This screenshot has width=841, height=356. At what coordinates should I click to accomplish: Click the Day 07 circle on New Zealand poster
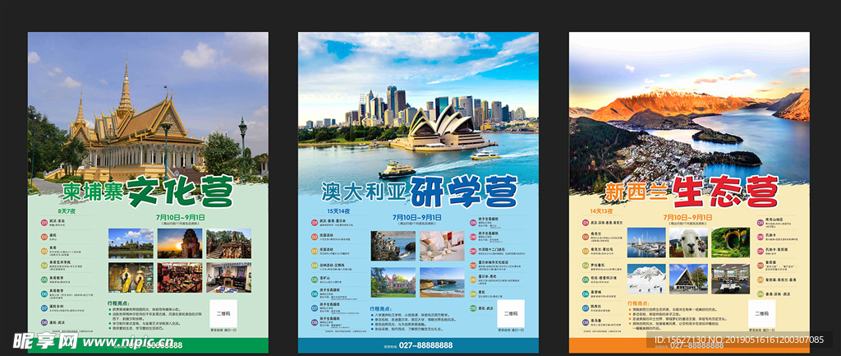point(586,308)
